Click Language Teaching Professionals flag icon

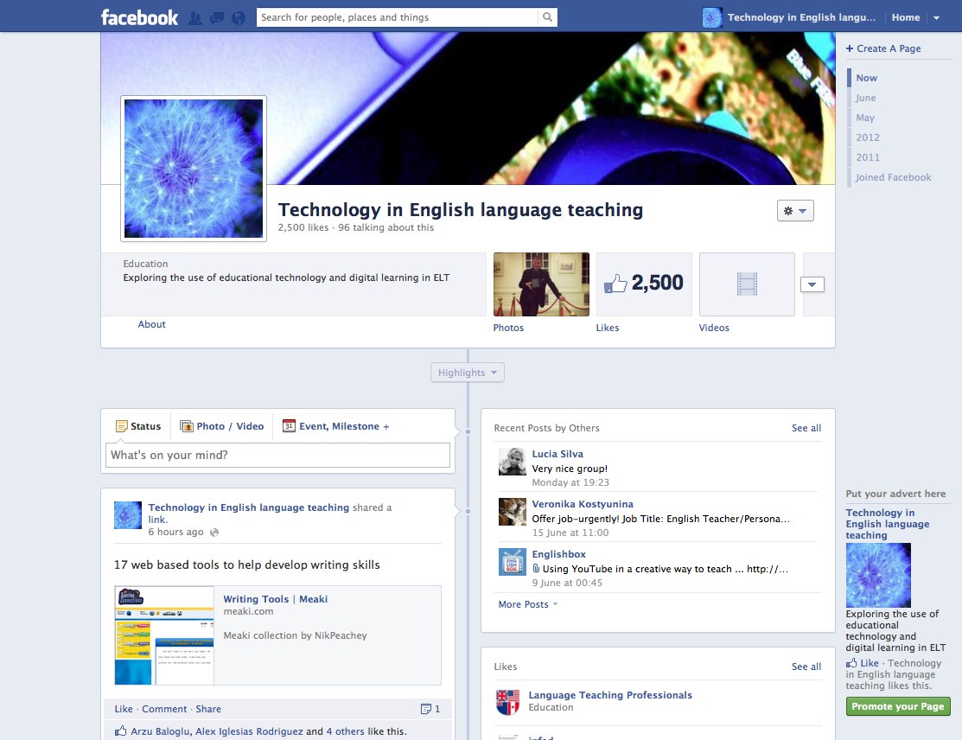pos(508,703)
